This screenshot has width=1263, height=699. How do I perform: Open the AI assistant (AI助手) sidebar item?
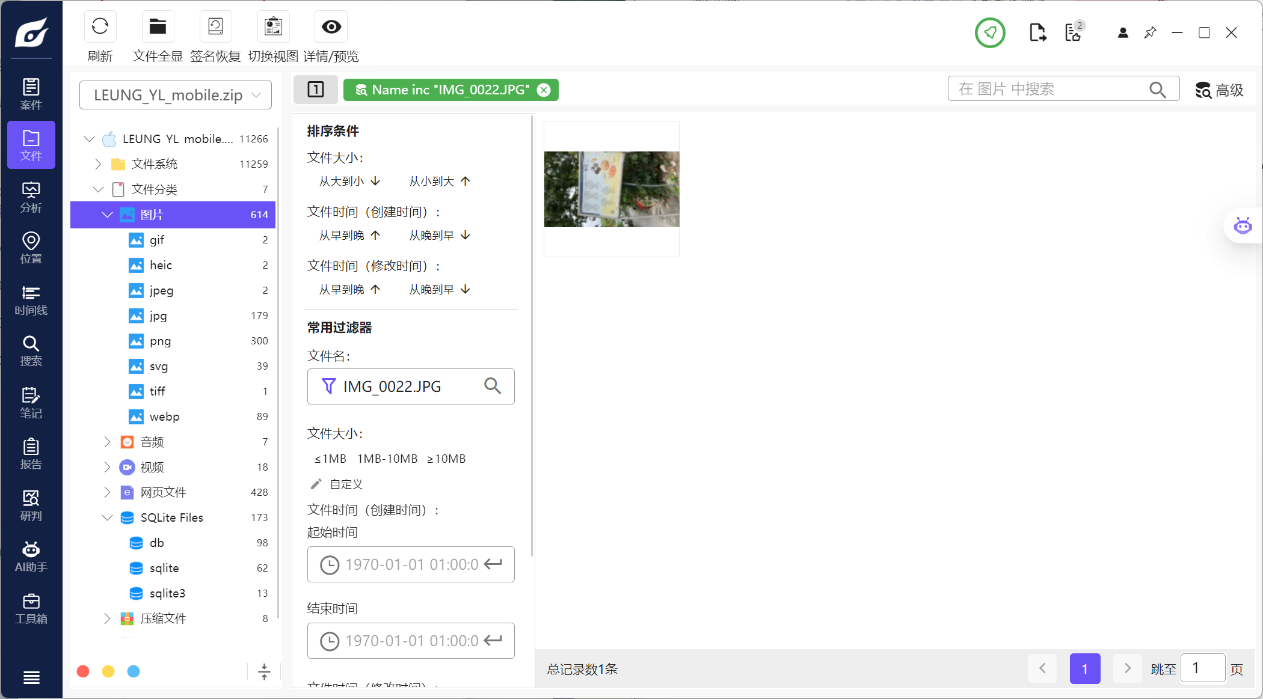click(31, 557)
